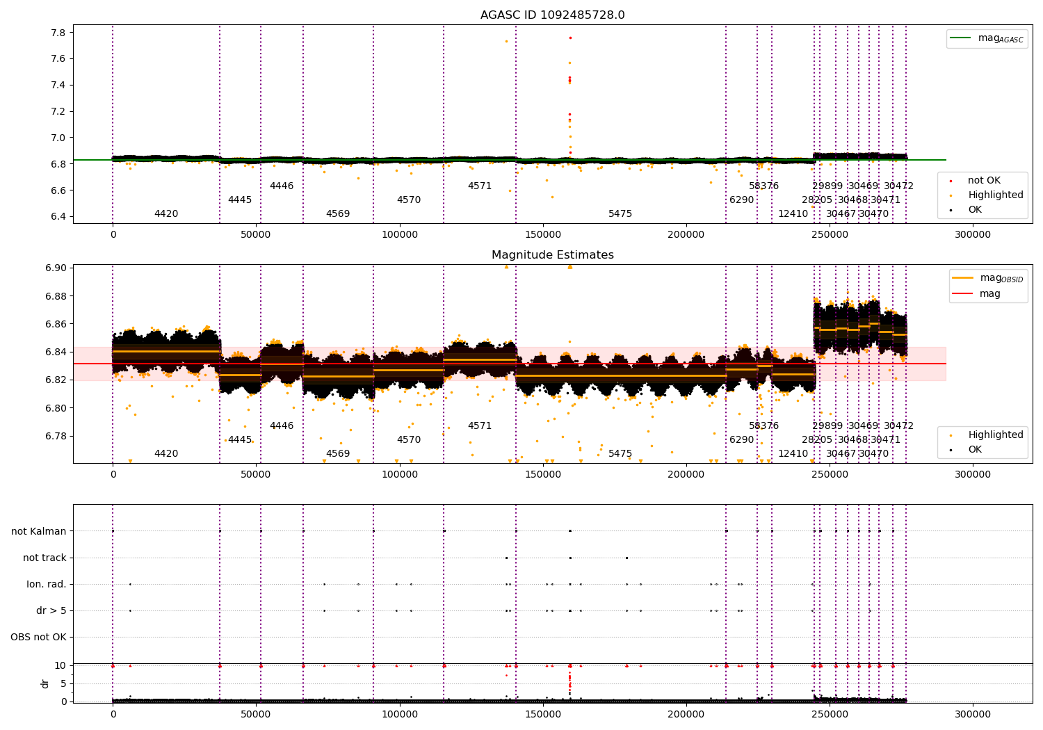Click obsid label 12410 in Magnitude Estimates plot

pyautogui.click(x=793, y=454)
